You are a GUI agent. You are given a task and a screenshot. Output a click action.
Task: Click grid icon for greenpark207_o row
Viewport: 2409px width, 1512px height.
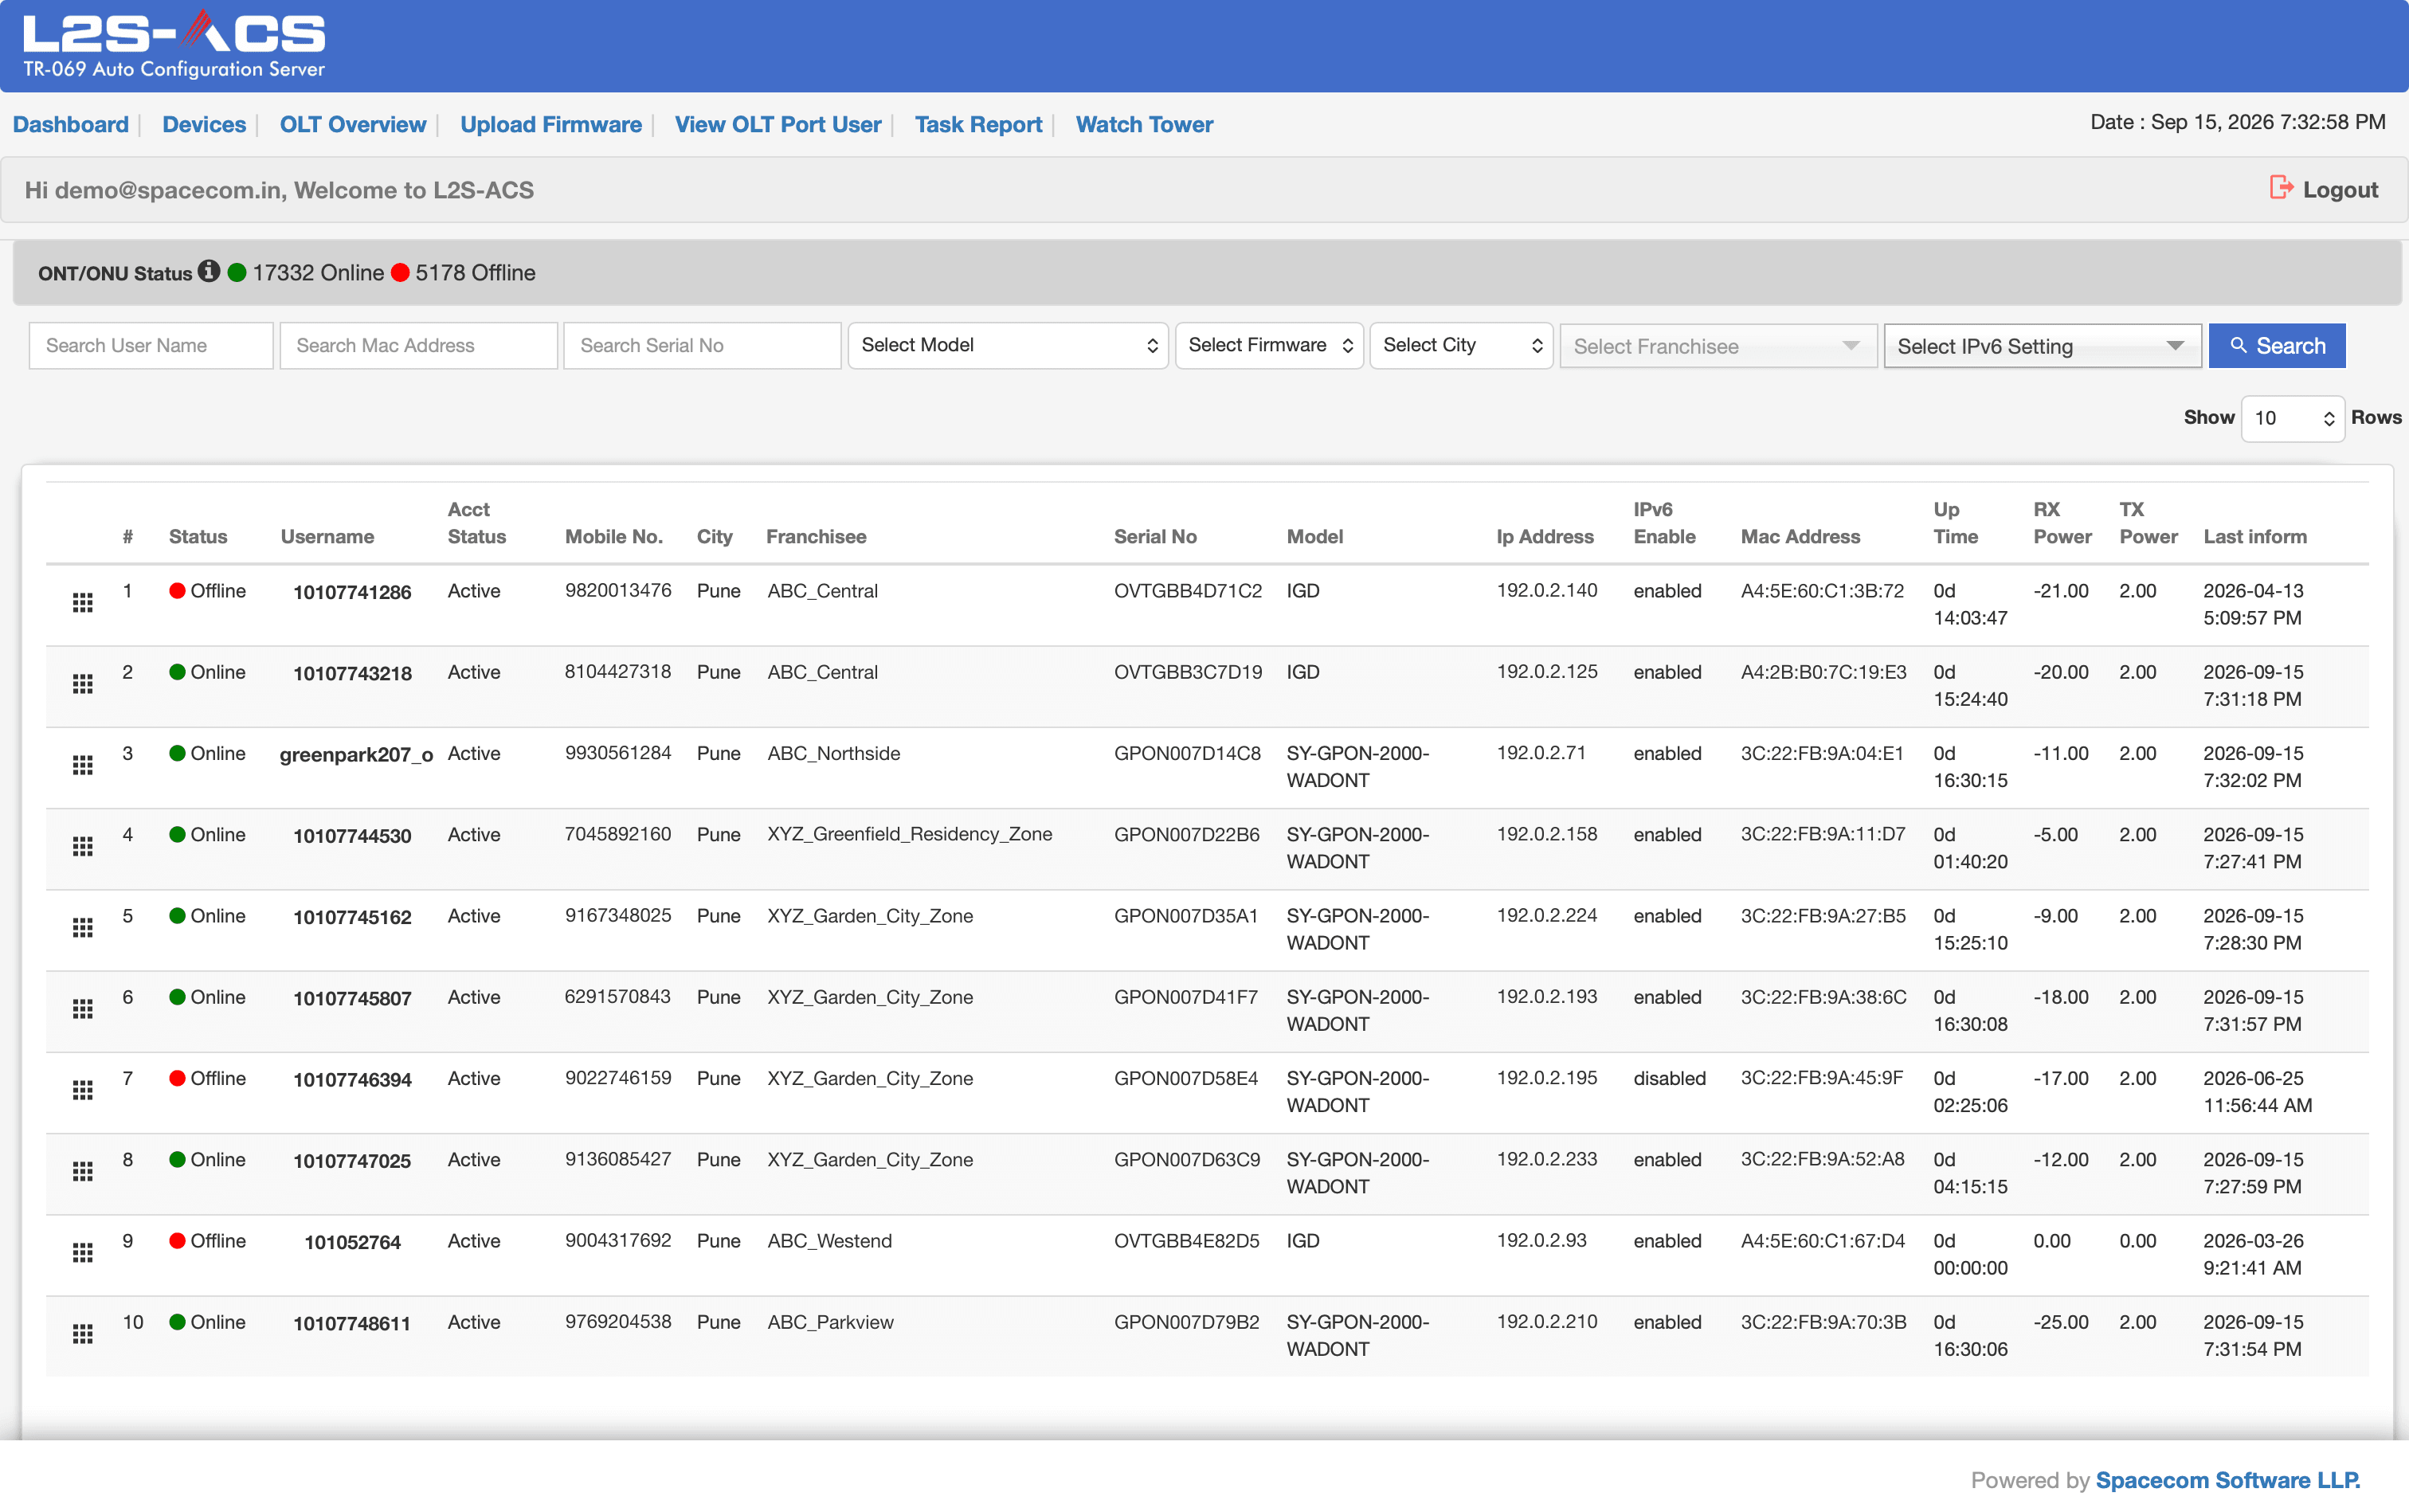click(x=83, y=765)
